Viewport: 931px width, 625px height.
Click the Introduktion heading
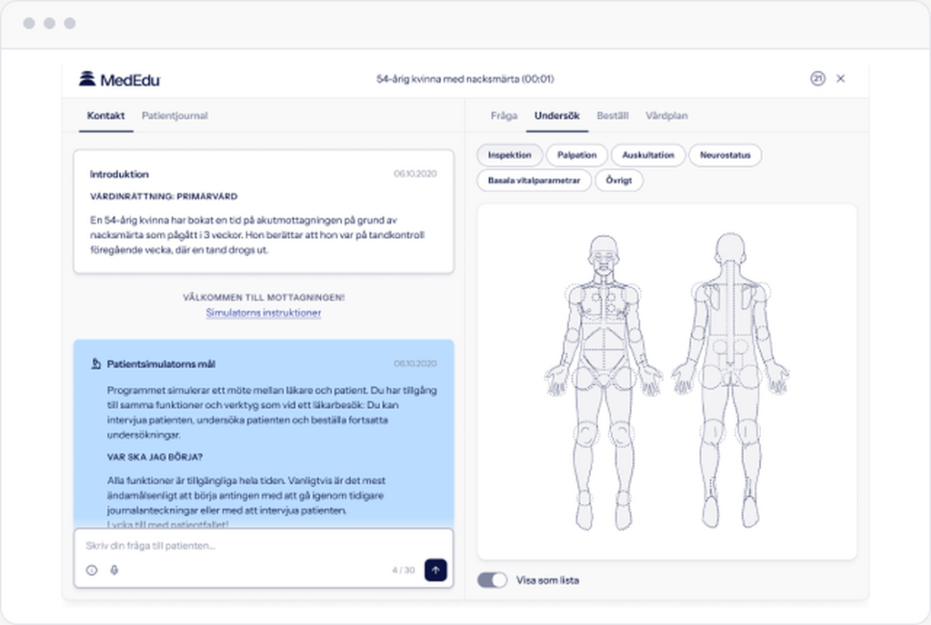tap(119, 174)
